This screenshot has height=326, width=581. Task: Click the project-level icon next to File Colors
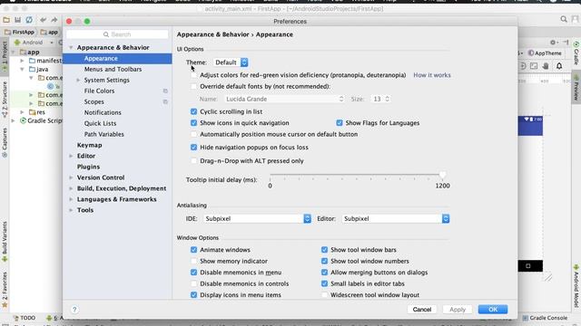coord(165,91)
